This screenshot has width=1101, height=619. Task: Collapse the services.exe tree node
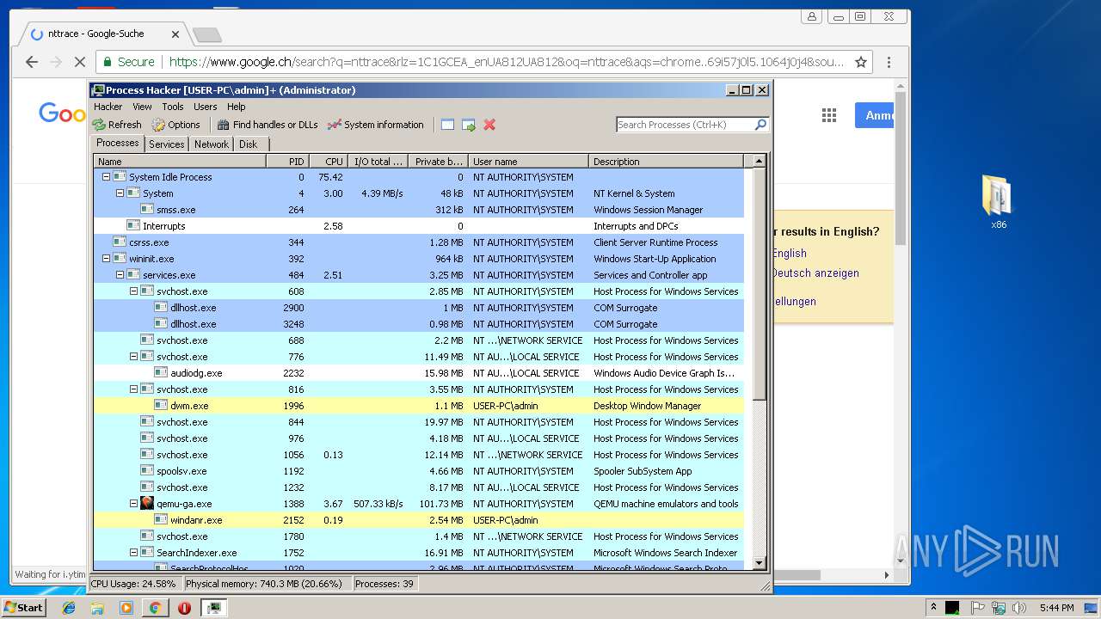point(120,275)
